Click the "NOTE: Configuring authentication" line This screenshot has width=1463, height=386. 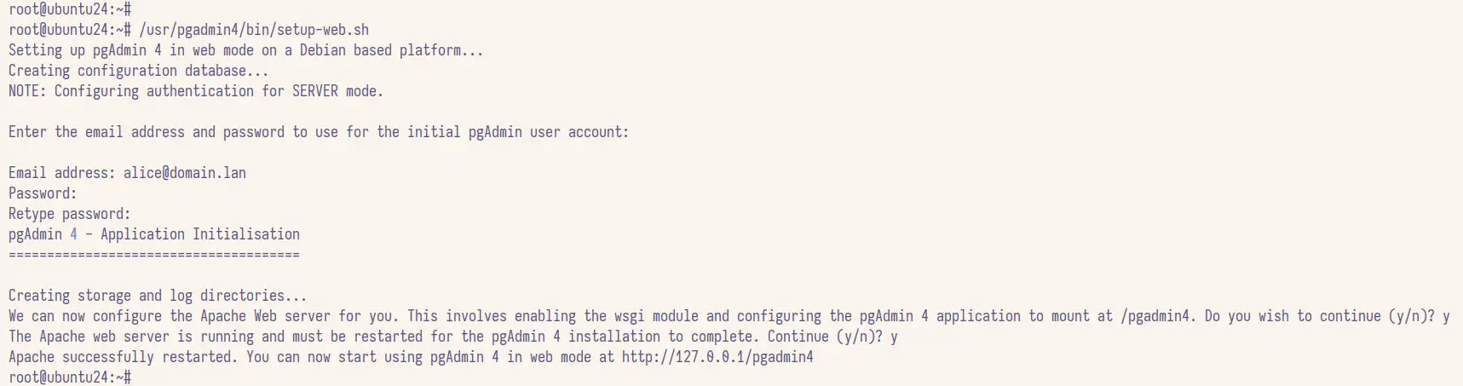pos(196,91)
